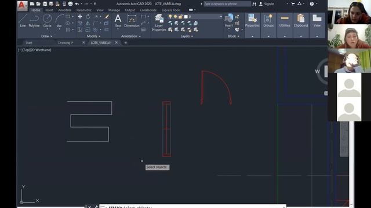Image resolution: width=371 pixels, height=208 pixels.
Task: Expand the Modify panel
Action: coord(94,36)
